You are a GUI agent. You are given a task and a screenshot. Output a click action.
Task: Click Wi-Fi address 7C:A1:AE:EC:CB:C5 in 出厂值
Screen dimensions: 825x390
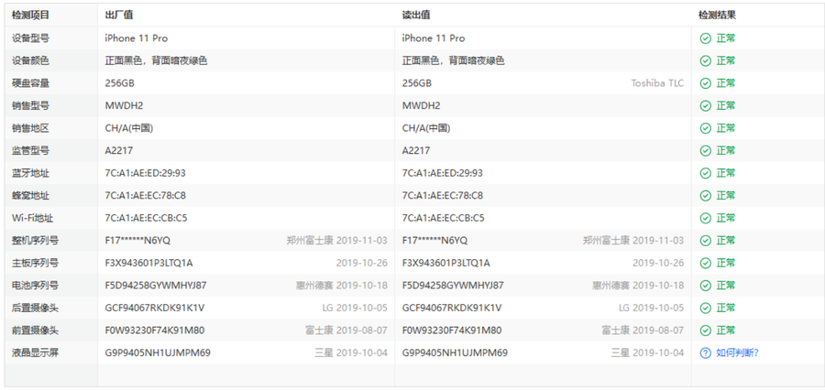(146, 218)
